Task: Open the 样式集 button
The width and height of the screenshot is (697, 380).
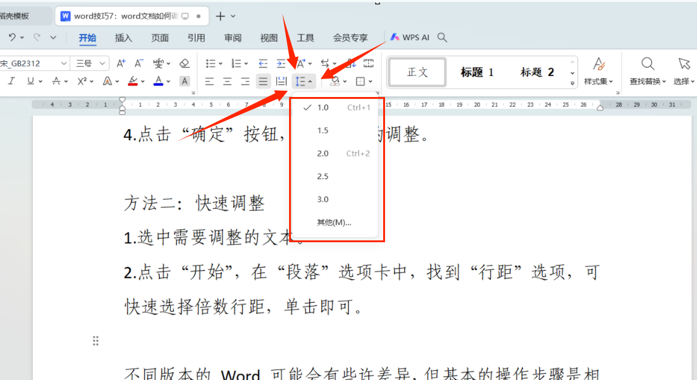Action: coord(599,71)
